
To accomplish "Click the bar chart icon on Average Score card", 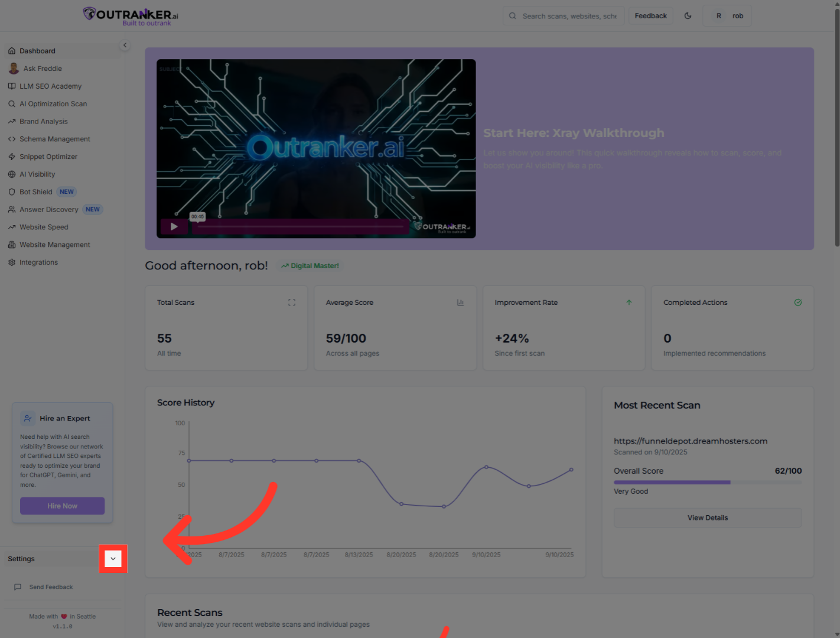I will pos(460,302).
